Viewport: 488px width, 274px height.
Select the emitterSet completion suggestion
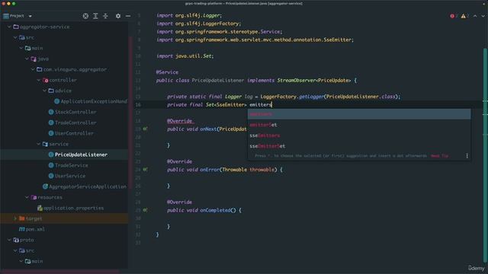tap(359, 125)
